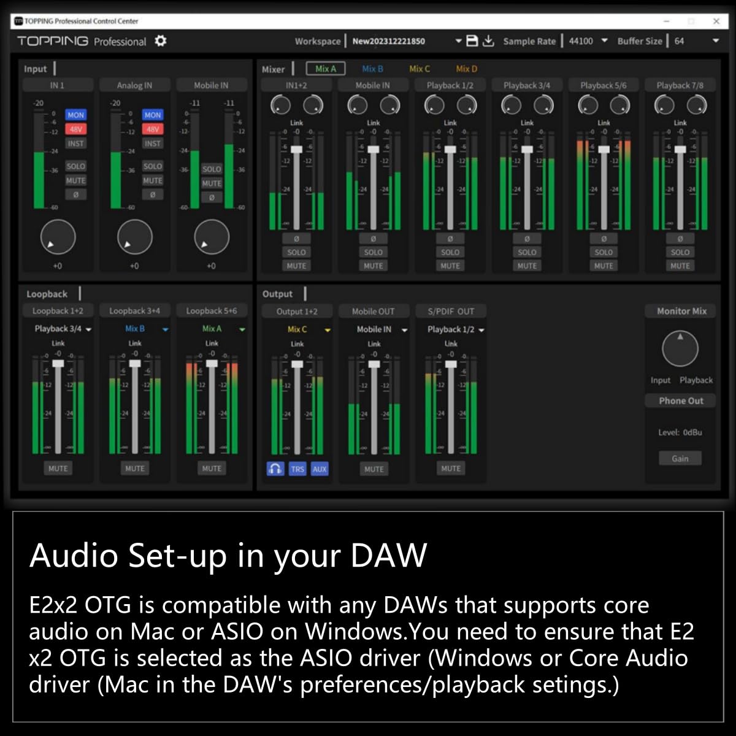Click phase invert icon on Playback 7/8 mixer channel

coord(680,239)
